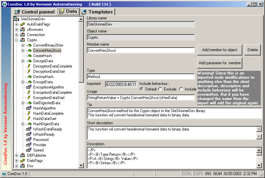Image resolution: width=265 pixels, height=178 pixels.
Task: Click the EncryptionAlgorithm property icon
Action: 29,87
